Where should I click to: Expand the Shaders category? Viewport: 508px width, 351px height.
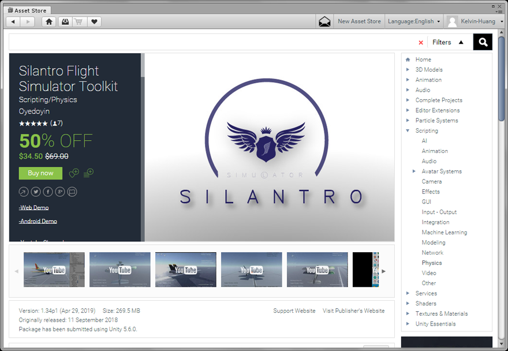[408, 303]
